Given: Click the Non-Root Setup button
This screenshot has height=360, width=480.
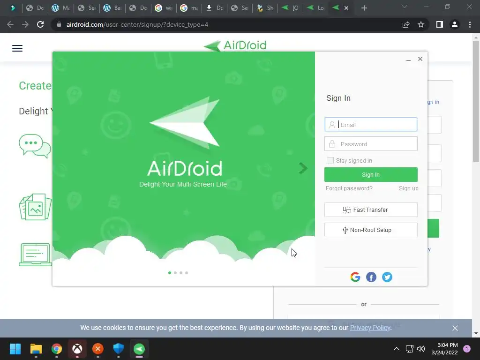Looking at the screenshot, I should click(x=371, y=230).
